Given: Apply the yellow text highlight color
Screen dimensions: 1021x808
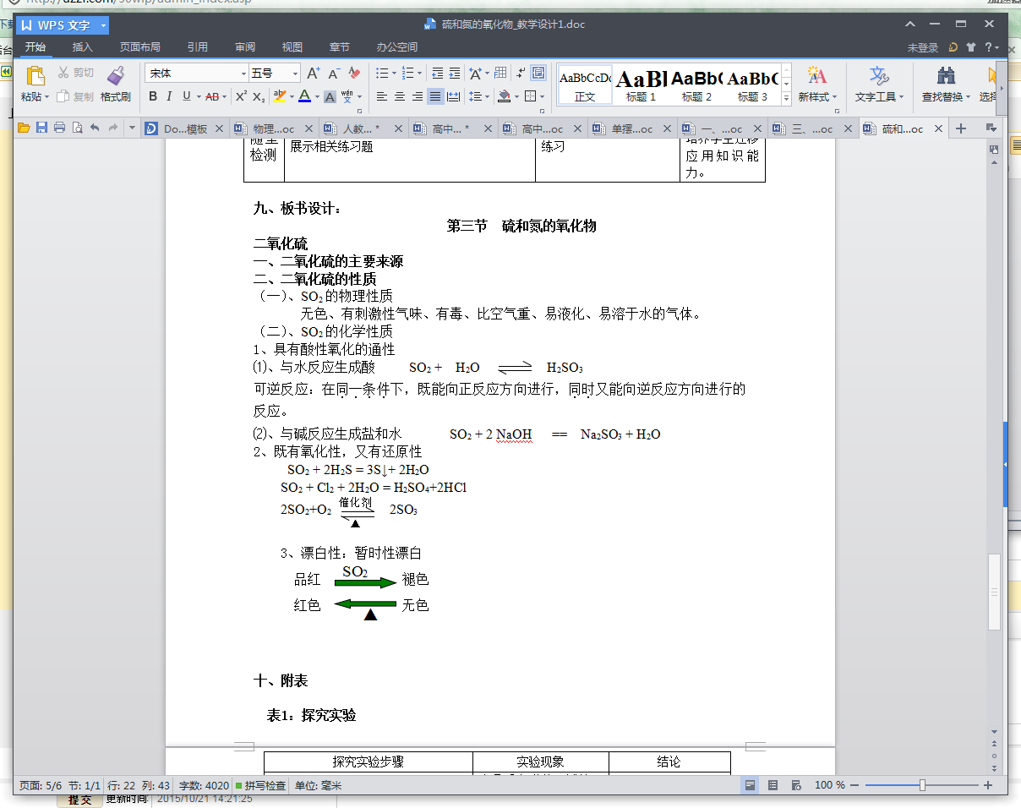Looking at the screenshot, I should click(280, 96).
